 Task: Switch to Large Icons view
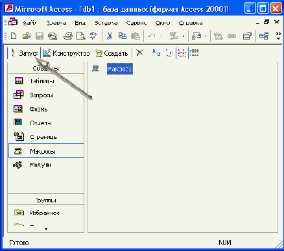pyautogui.click(x=156, y=53)
